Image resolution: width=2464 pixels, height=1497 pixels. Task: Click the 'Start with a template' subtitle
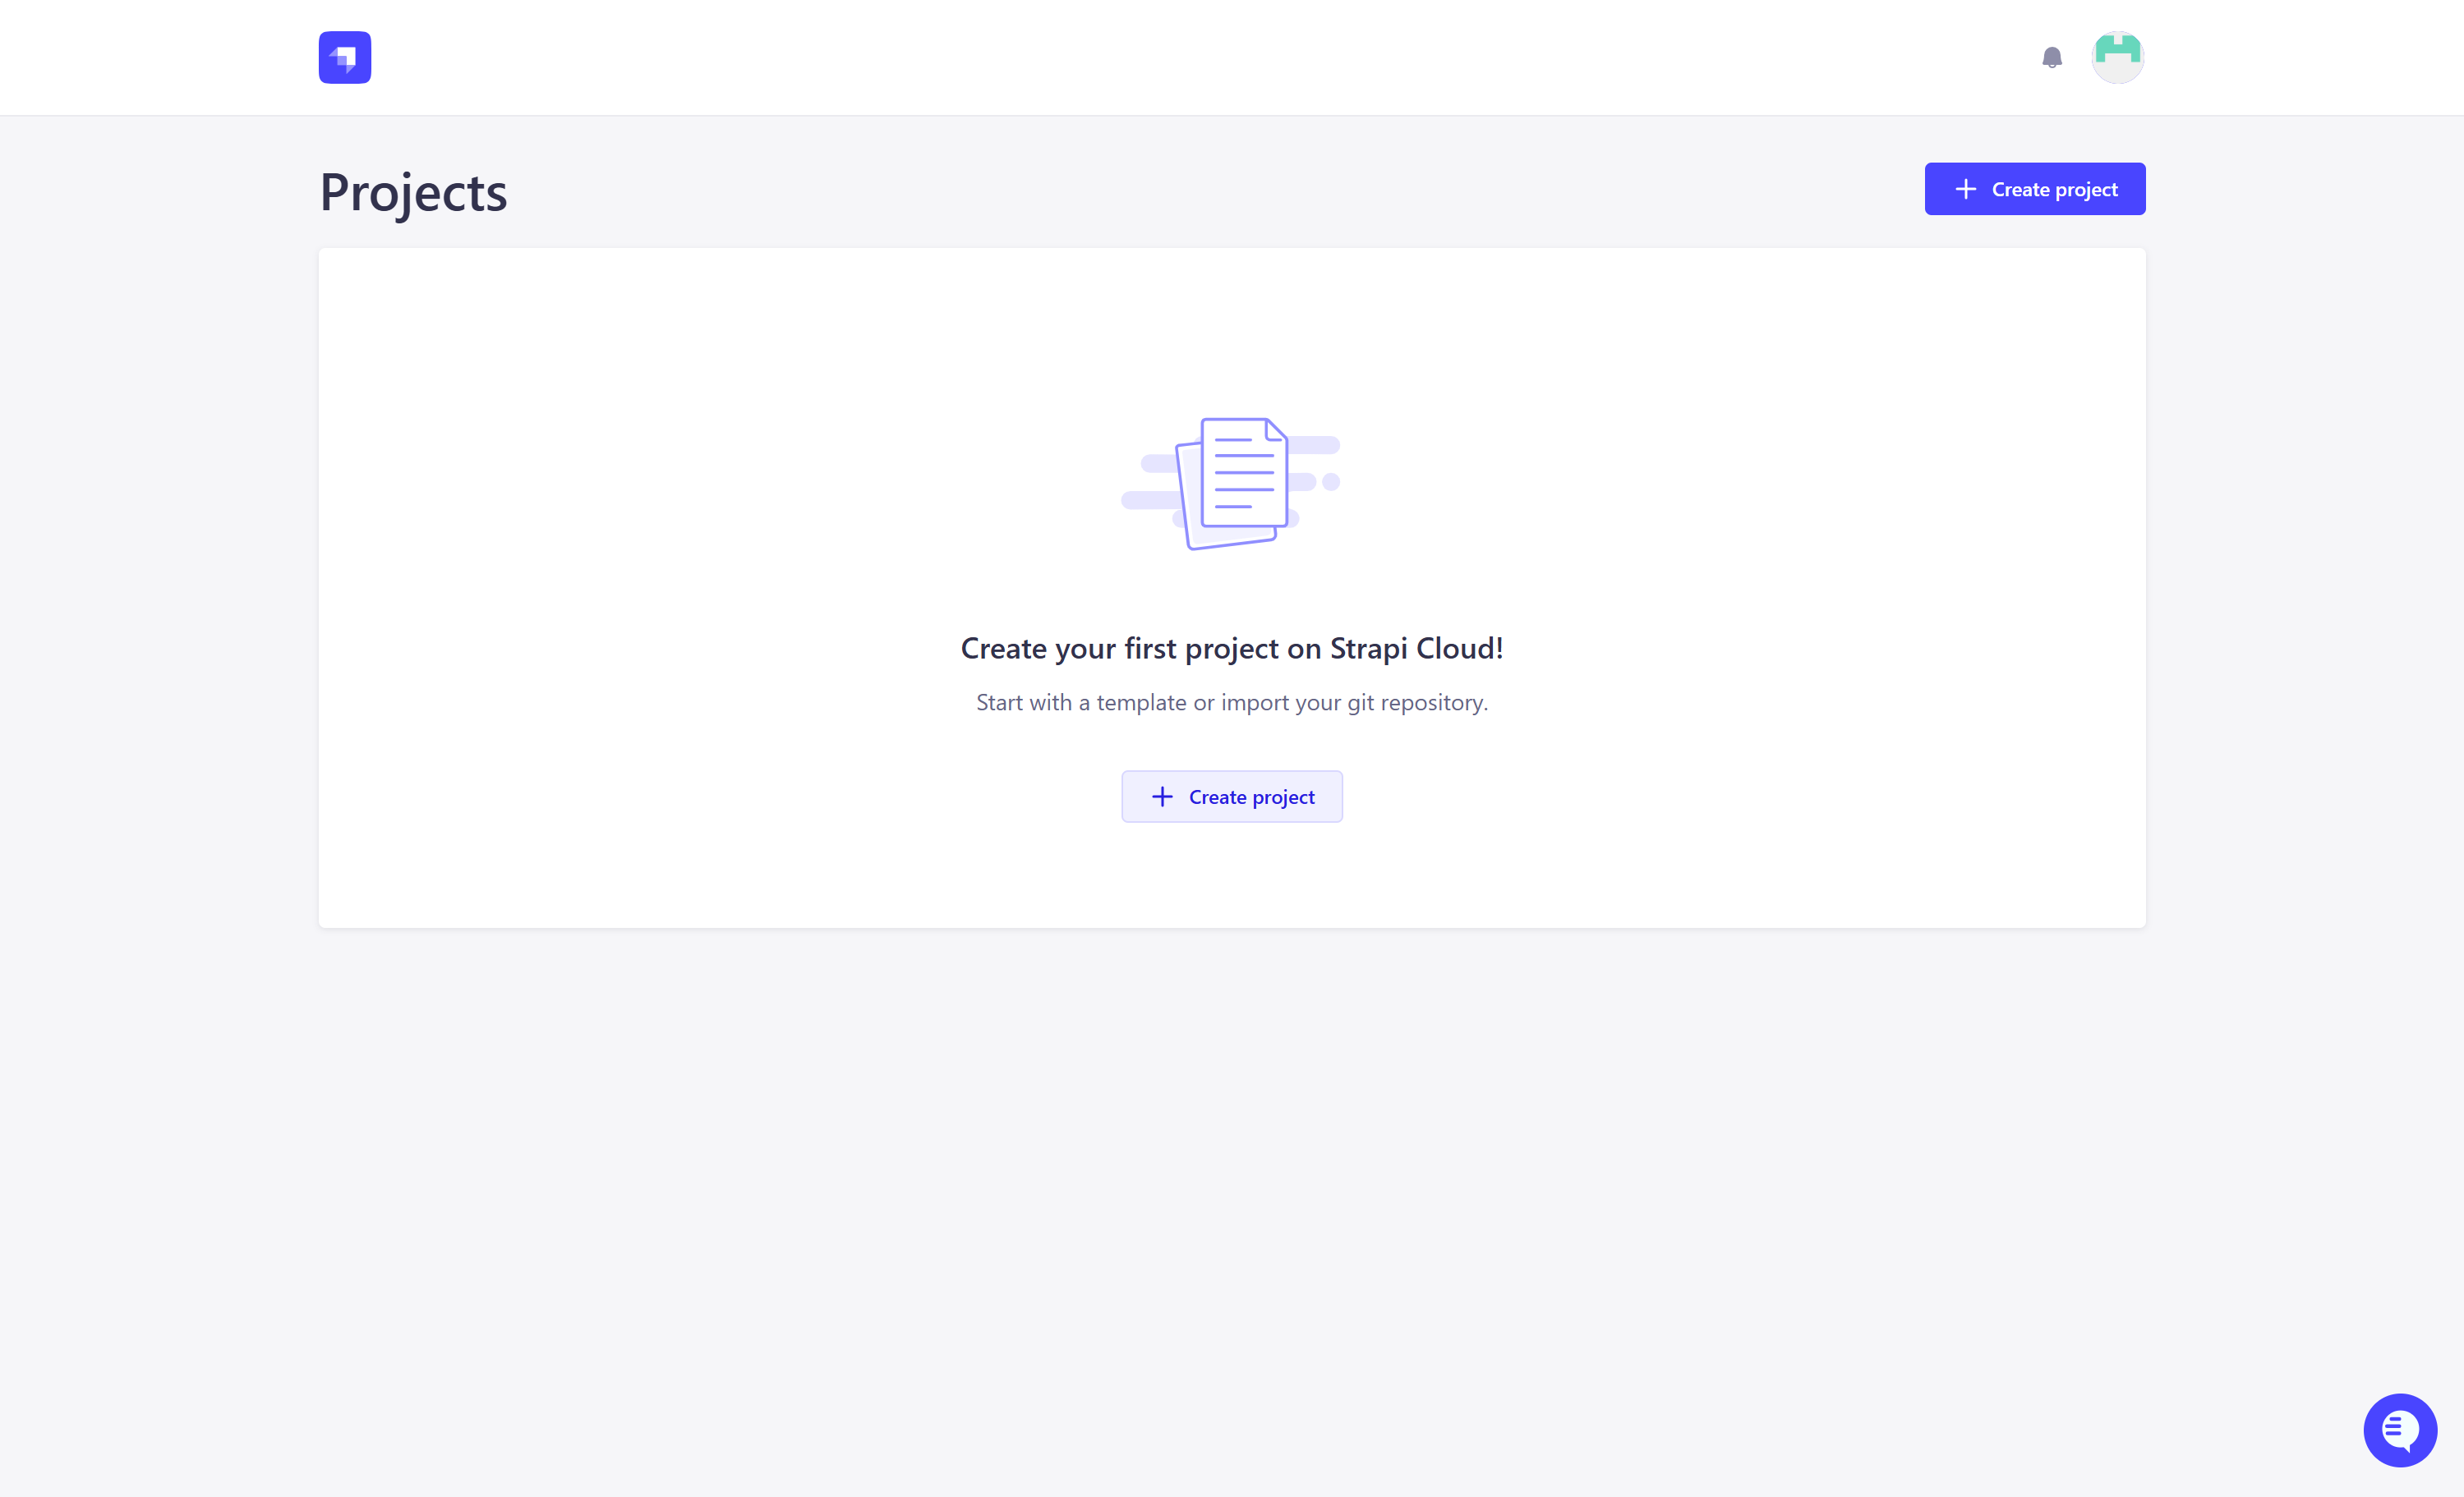coord(1231,703)
